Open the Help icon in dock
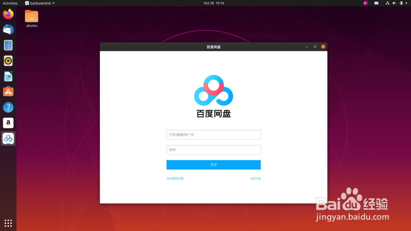This screenshot has height=231, width=411. pos(8,107)
